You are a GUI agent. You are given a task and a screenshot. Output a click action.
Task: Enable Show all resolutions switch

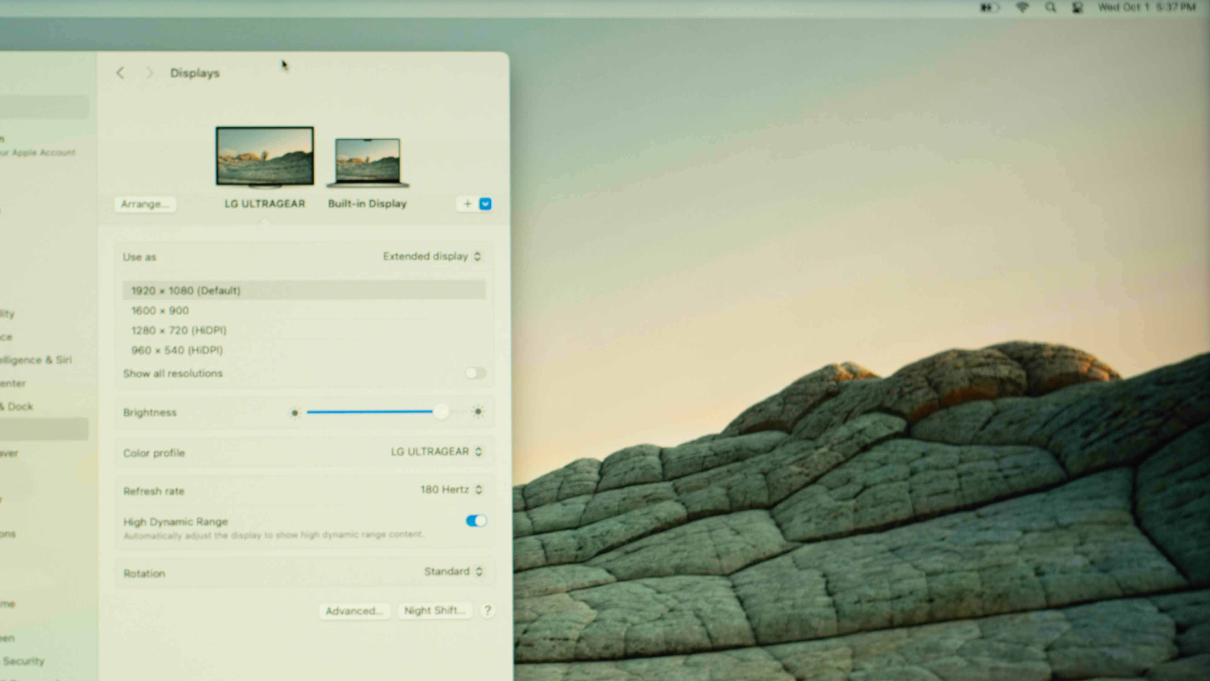click(475, 373)
